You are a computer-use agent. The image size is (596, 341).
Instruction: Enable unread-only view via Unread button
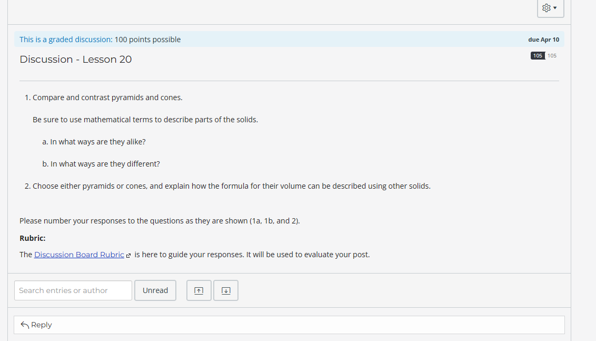(x=155, y=290)
